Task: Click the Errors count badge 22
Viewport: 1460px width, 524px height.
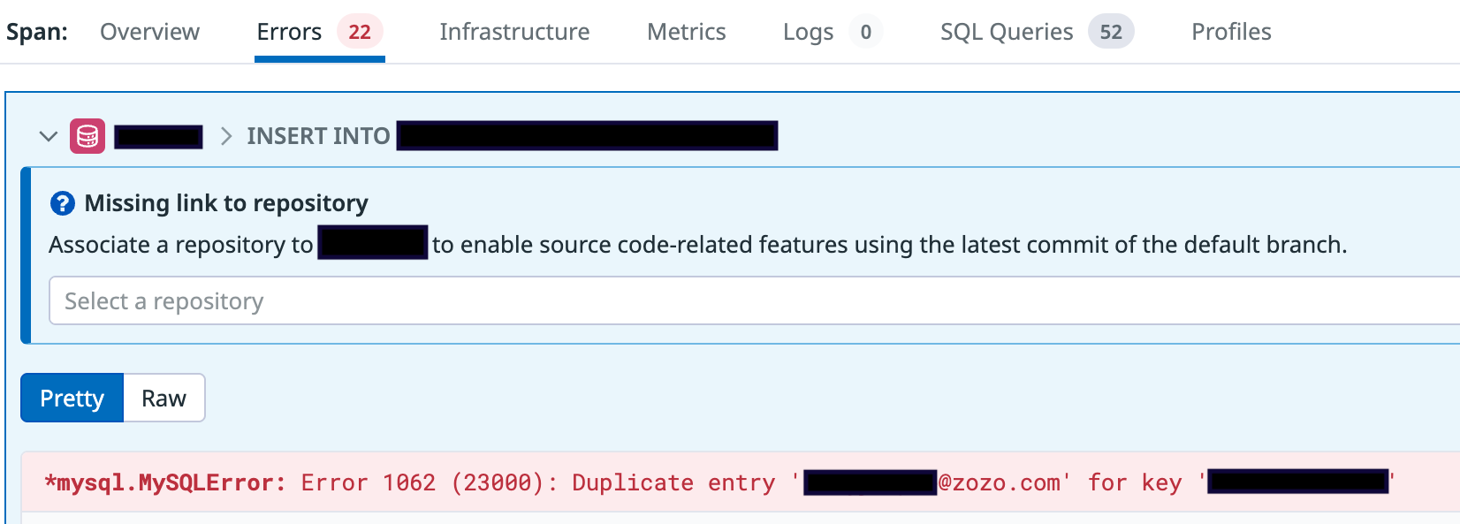Action: 360,32
